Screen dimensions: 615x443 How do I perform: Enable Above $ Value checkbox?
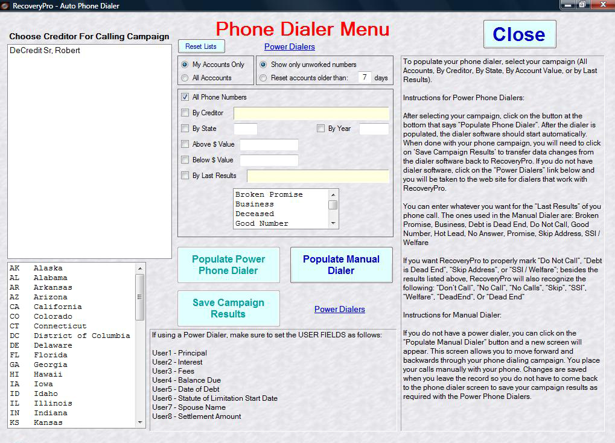pyautogui.click(x=185, y=144)
